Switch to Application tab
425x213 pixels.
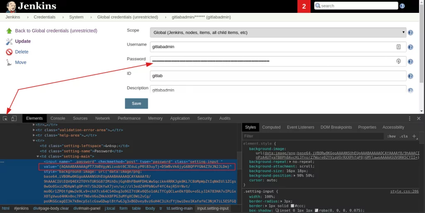[180, 118]
